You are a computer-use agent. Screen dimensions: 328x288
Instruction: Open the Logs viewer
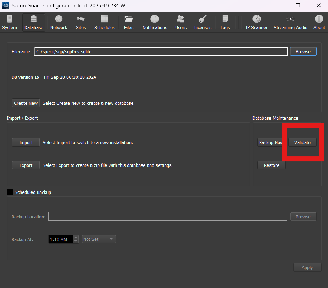tap(225, 22)
